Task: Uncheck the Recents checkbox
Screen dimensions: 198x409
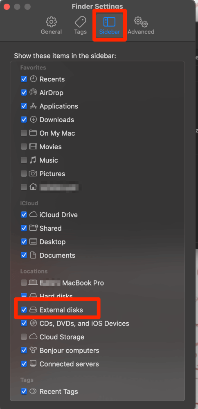Action: point(24,79)
